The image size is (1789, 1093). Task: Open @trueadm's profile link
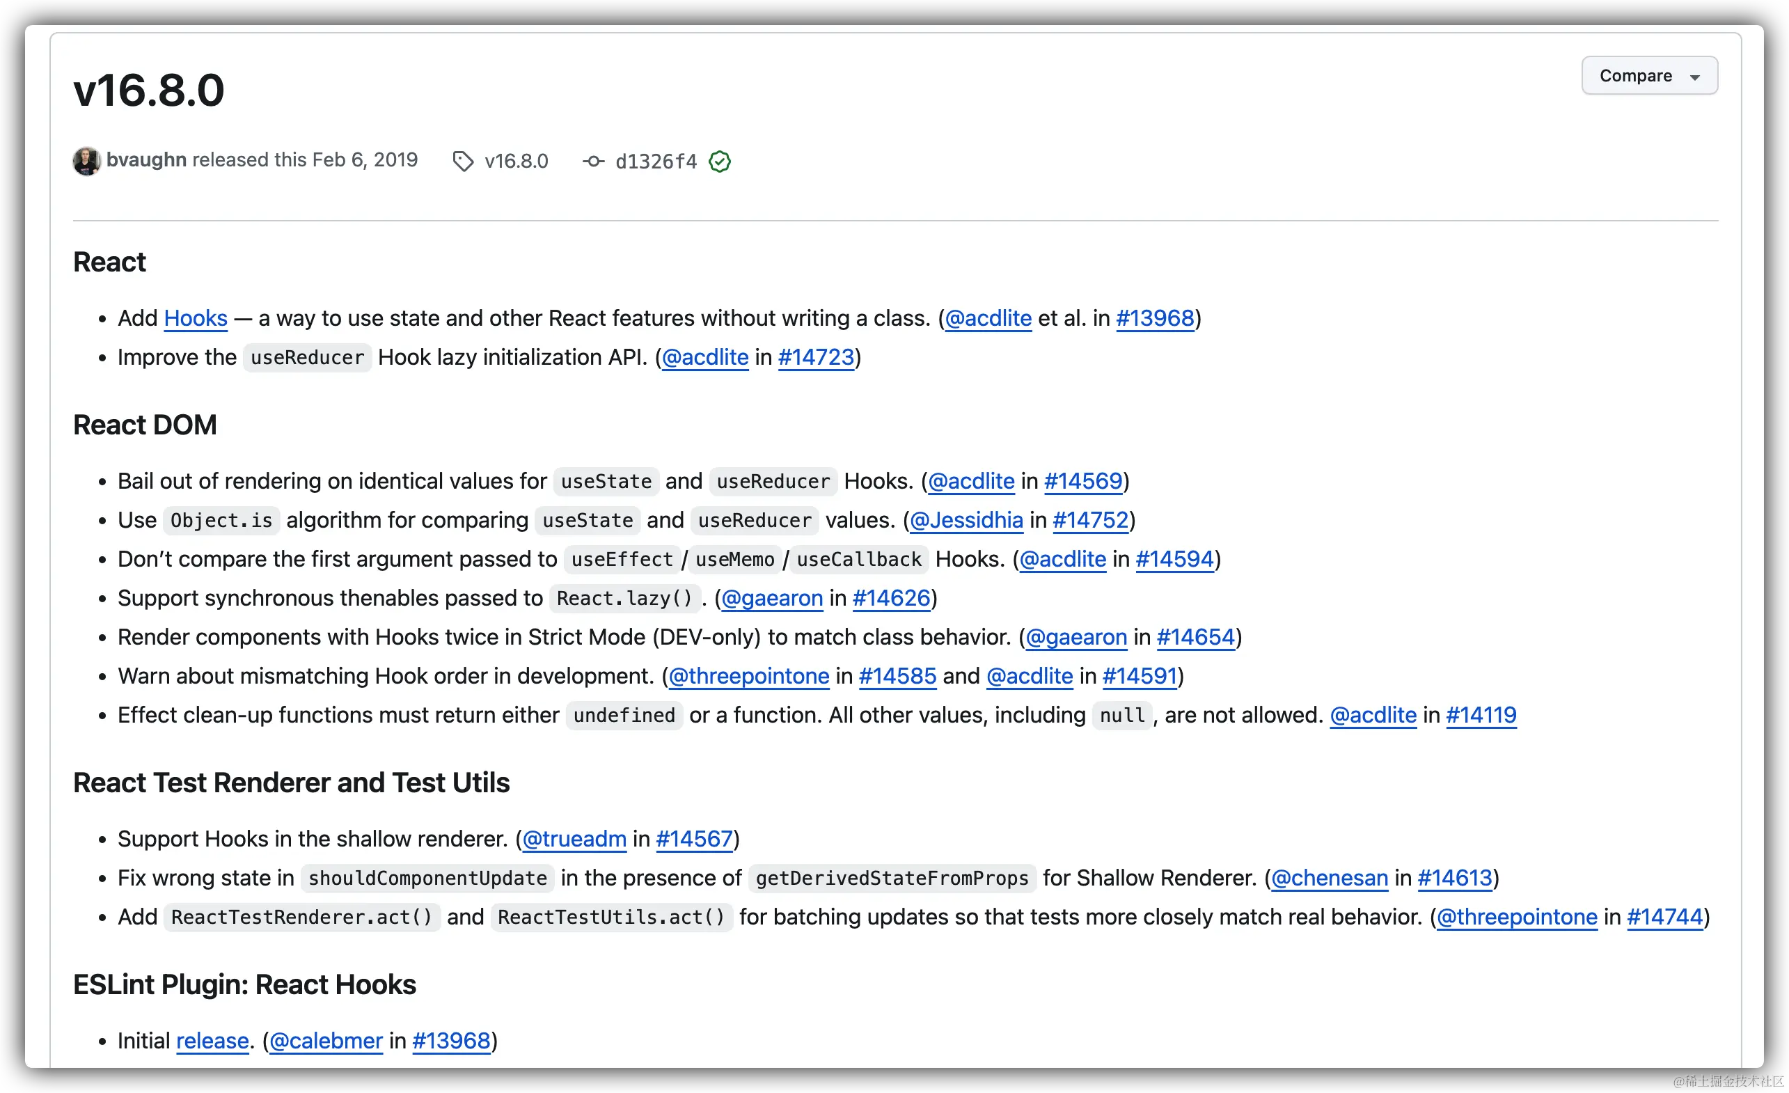click(574, 839)
